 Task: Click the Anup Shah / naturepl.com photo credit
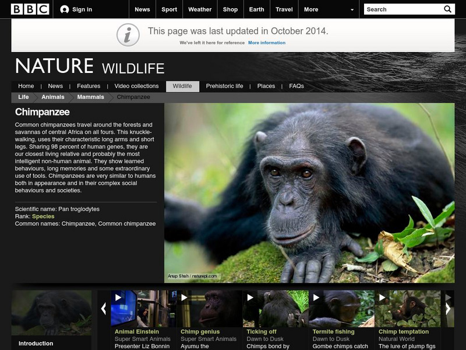(x=192, y=276)
